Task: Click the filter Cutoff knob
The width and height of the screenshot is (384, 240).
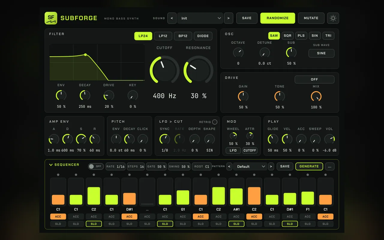Action: (x=164, y=70)
